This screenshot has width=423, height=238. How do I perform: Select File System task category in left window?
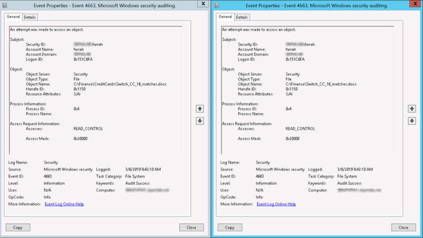pyautogui.click(x=135, y=176)
